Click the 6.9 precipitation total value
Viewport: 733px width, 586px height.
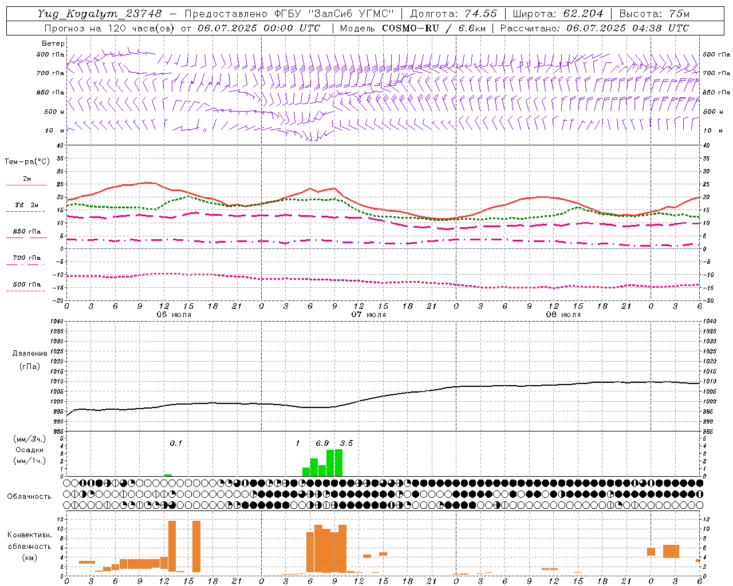click(x=322, y=444)
